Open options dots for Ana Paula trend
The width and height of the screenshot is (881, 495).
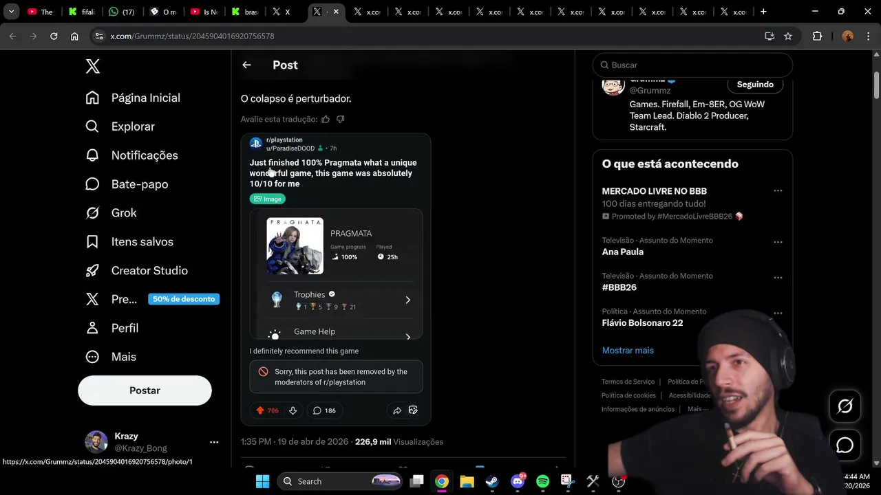pos(778,242)
